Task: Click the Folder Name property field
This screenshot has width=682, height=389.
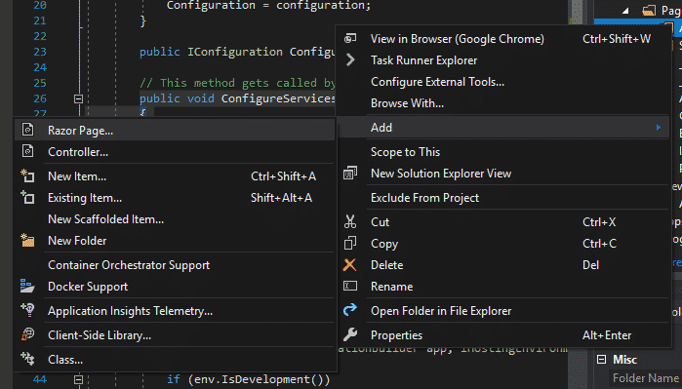Action: [646, 378]
